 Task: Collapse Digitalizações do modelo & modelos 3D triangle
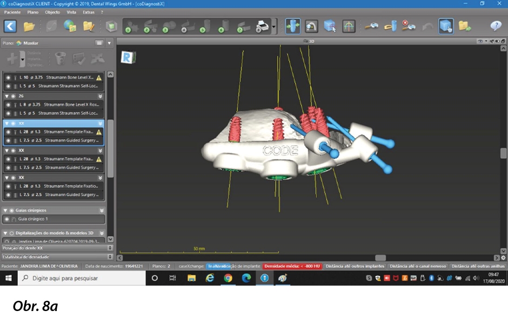point(5,233)
